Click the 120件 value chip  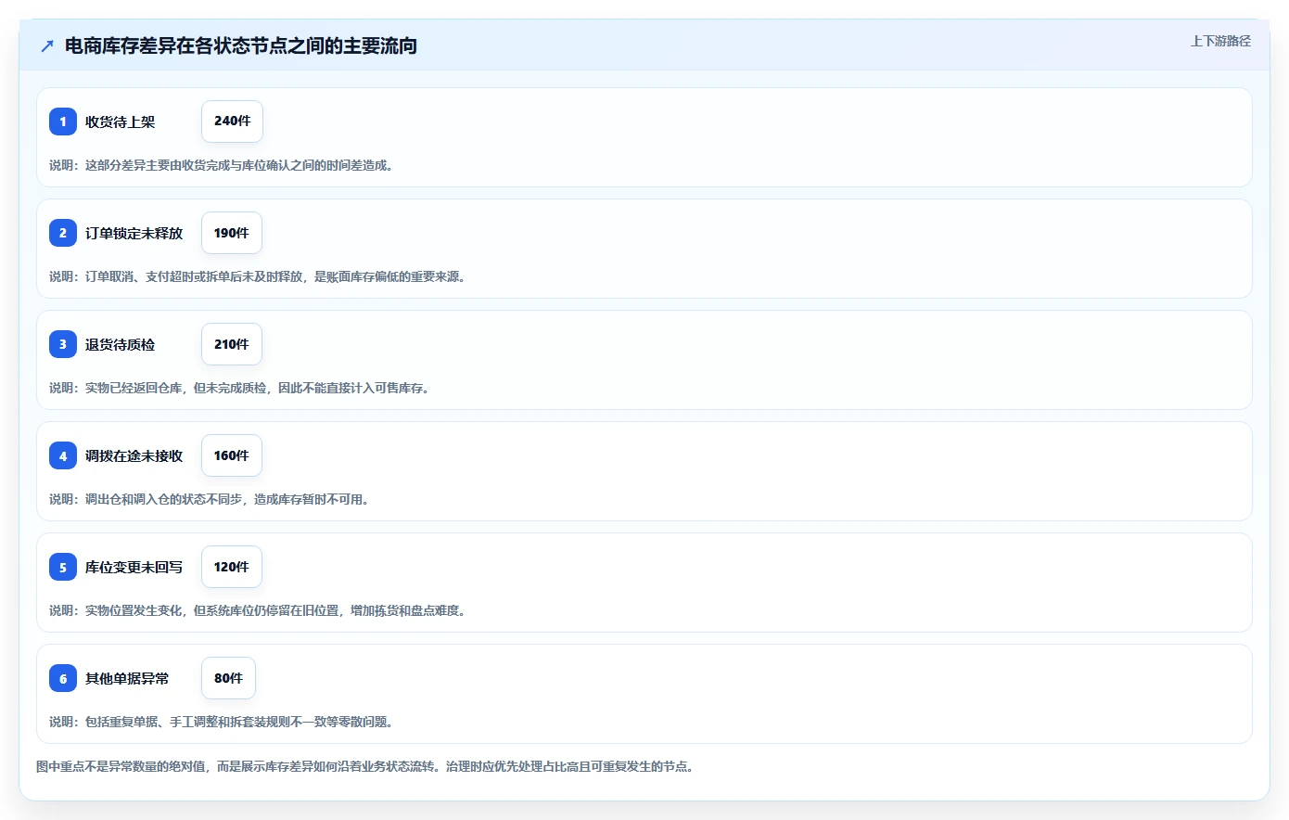tap(232, 567)
